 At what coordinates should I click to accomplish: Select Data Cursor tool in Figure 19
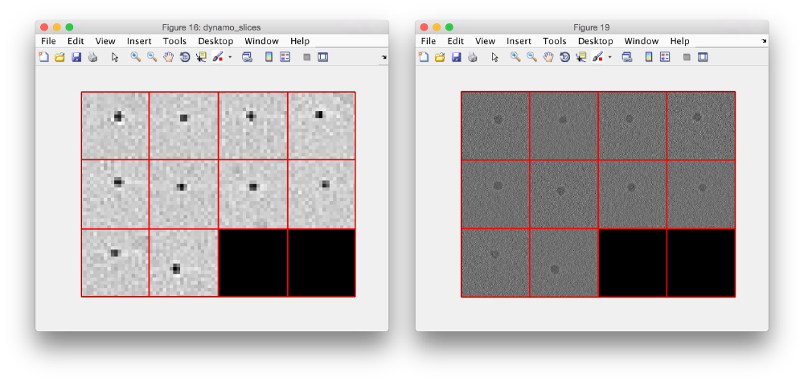[x=581, y=57]
